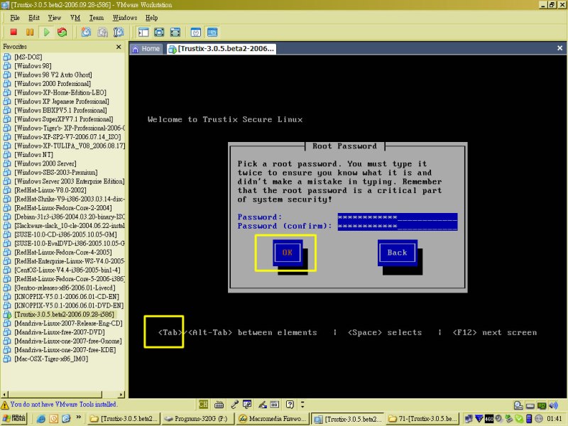Select [MS-DOS] in Favorites
The height and width of the screenshot is (426, 568).
(x=28, y=57)
